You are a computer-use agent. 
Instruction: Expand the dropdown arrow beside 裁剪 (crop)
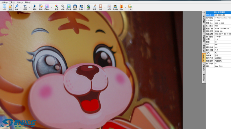tap(29, 7)
